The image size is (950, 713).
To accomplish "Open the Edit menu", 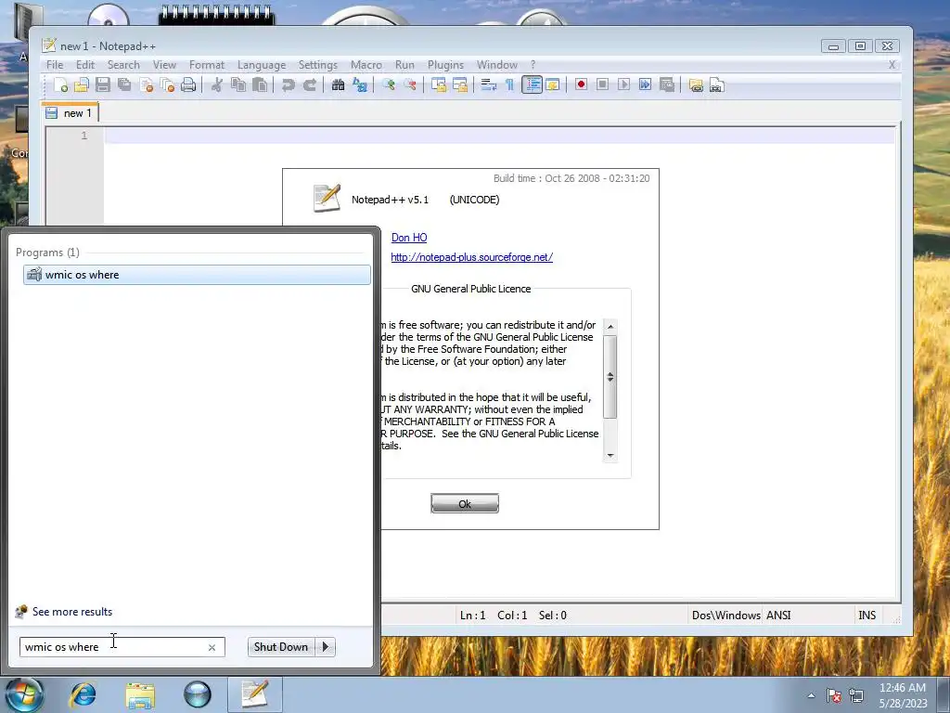I will 84,65.
